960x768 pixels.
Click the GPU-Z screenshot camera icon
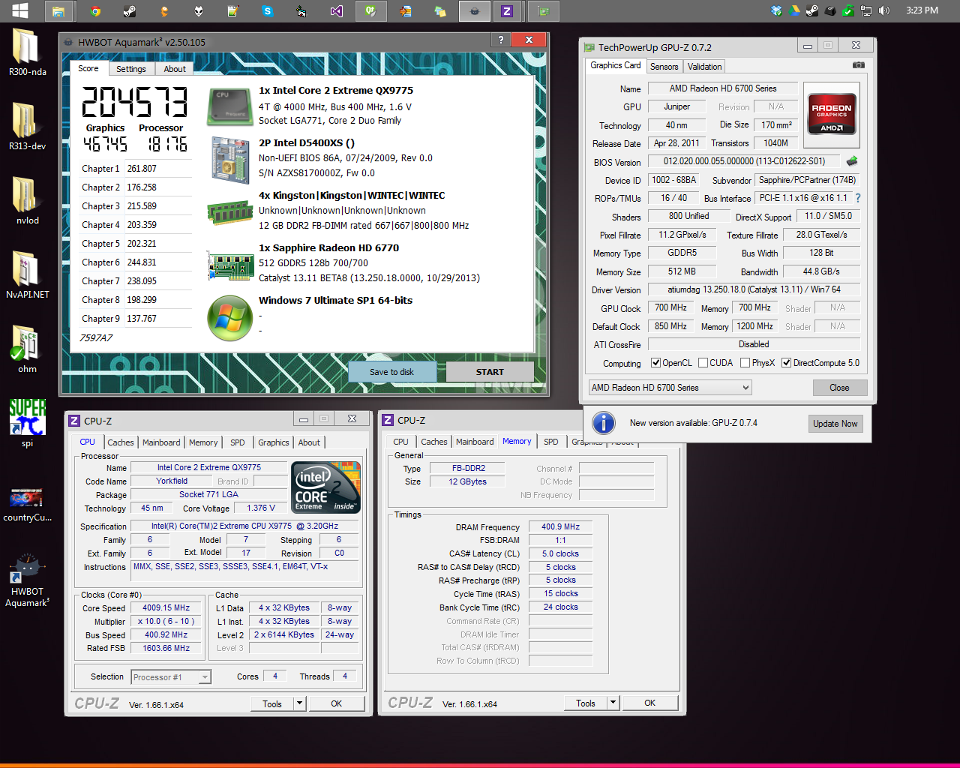click(859, 65)
